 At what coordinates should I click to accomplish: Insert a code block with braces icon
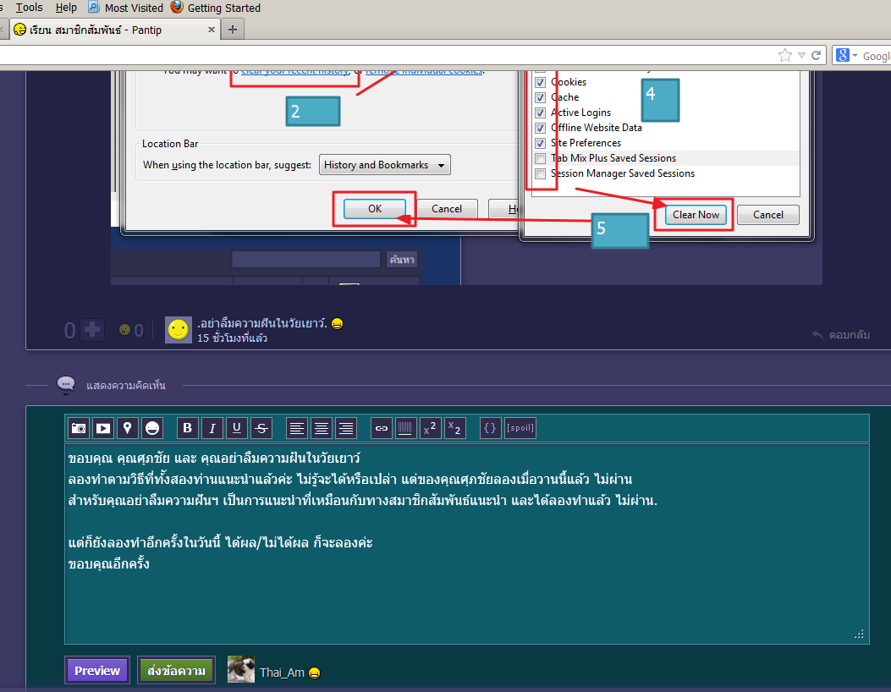490,428
